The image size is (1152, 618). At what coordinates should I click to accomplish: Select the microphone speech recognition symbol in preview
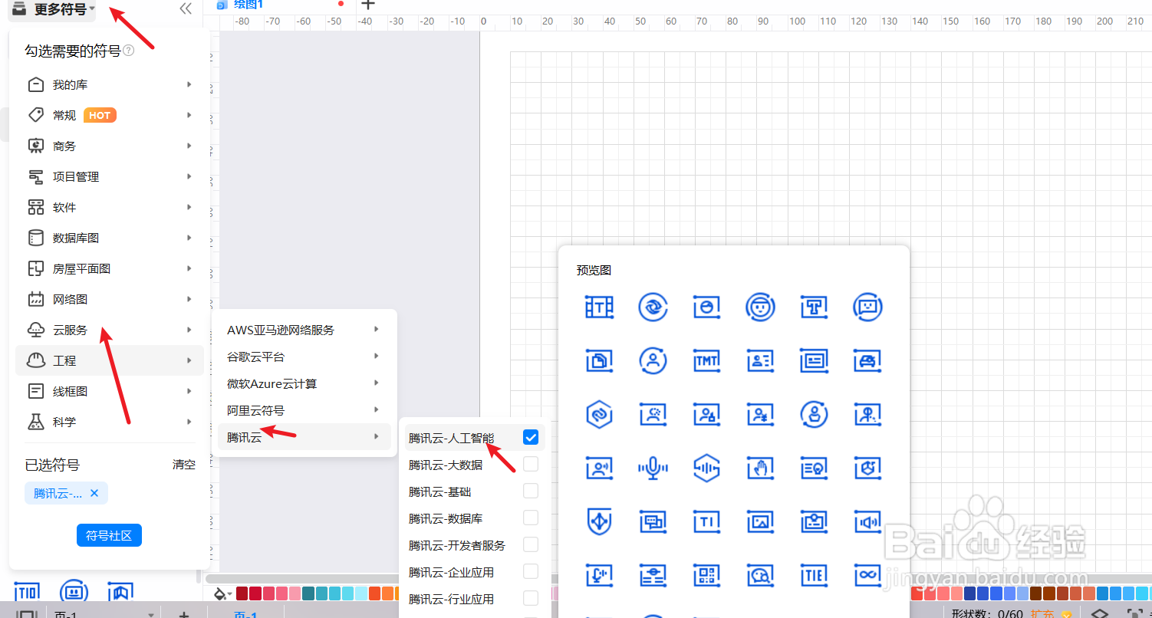pyautogui.click(x=653, y=468)
